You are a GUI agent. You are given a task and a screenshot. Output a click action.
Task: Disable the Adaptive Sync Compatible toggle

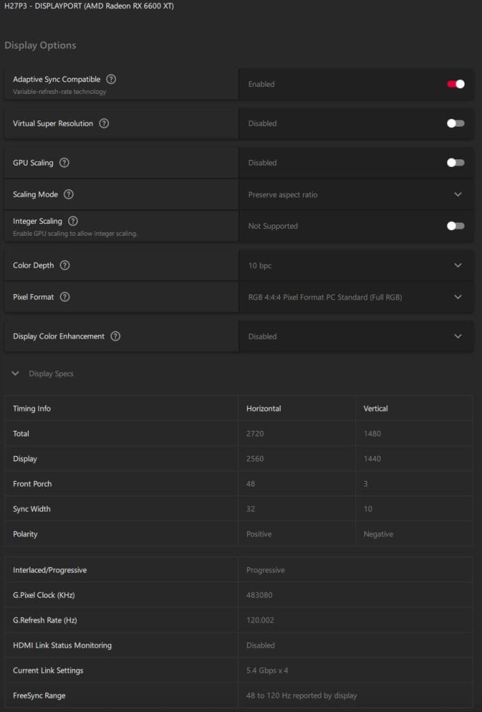click(456, 84)
